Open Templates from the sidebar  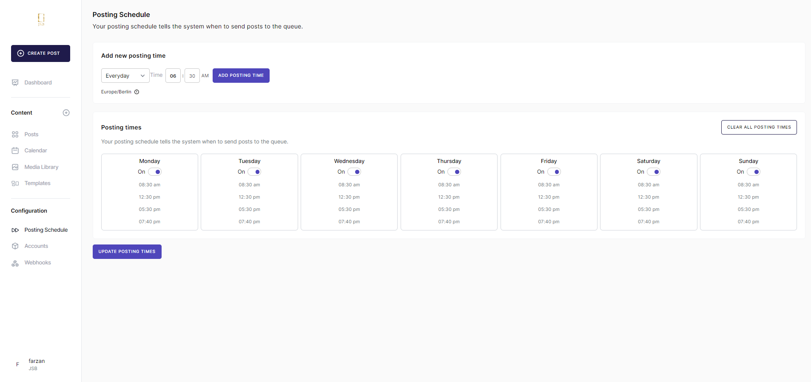click(x=37, y=183)
